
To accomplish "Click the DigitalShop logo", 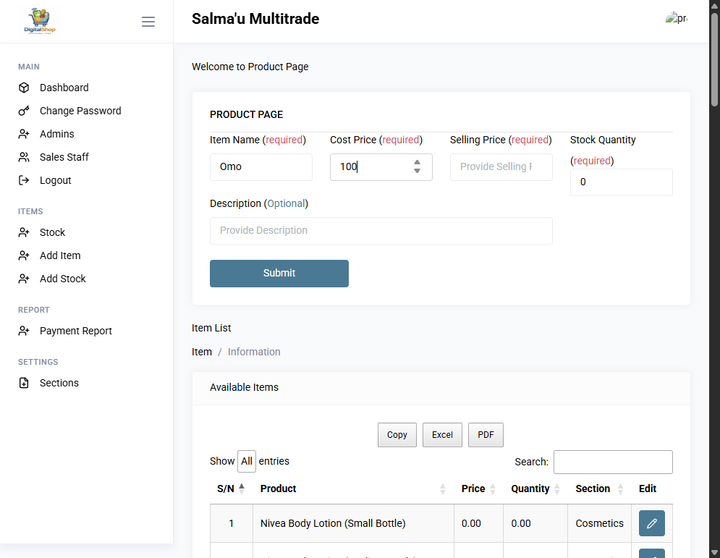I will [40, 21].
